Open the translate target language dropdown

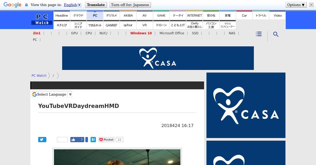click(72, 5)
